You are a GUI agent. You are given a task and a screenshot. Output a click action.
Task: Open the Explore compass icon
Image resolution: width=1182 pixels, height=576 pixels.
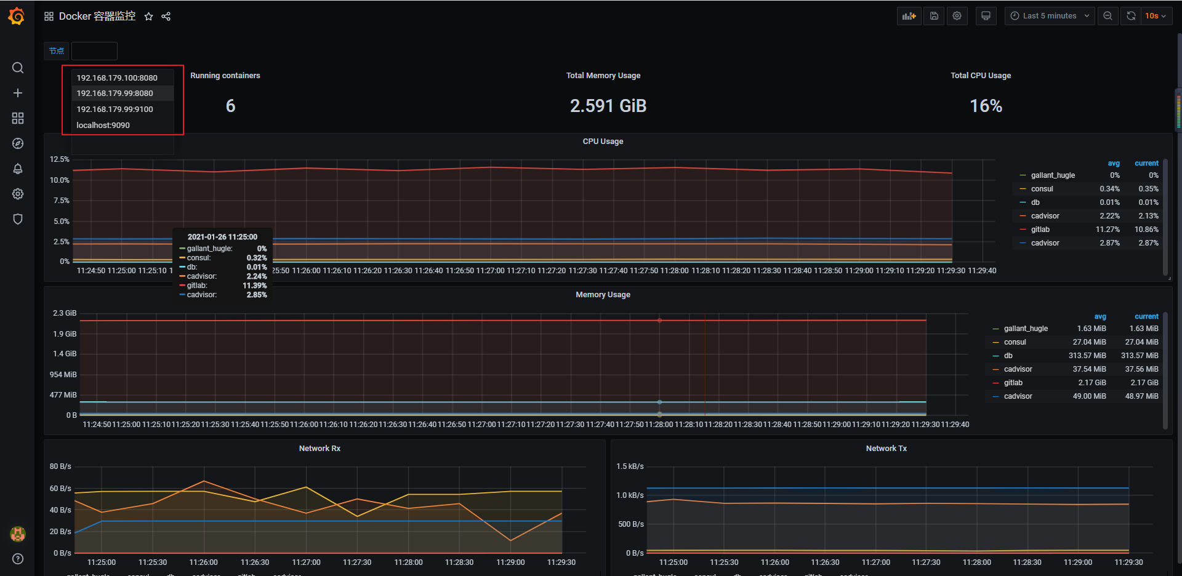point(18,143)
